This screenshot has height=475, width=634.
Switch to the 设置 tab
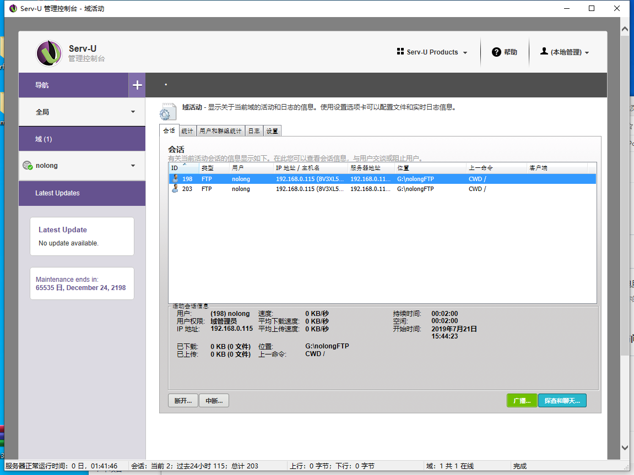click(272, 131)
